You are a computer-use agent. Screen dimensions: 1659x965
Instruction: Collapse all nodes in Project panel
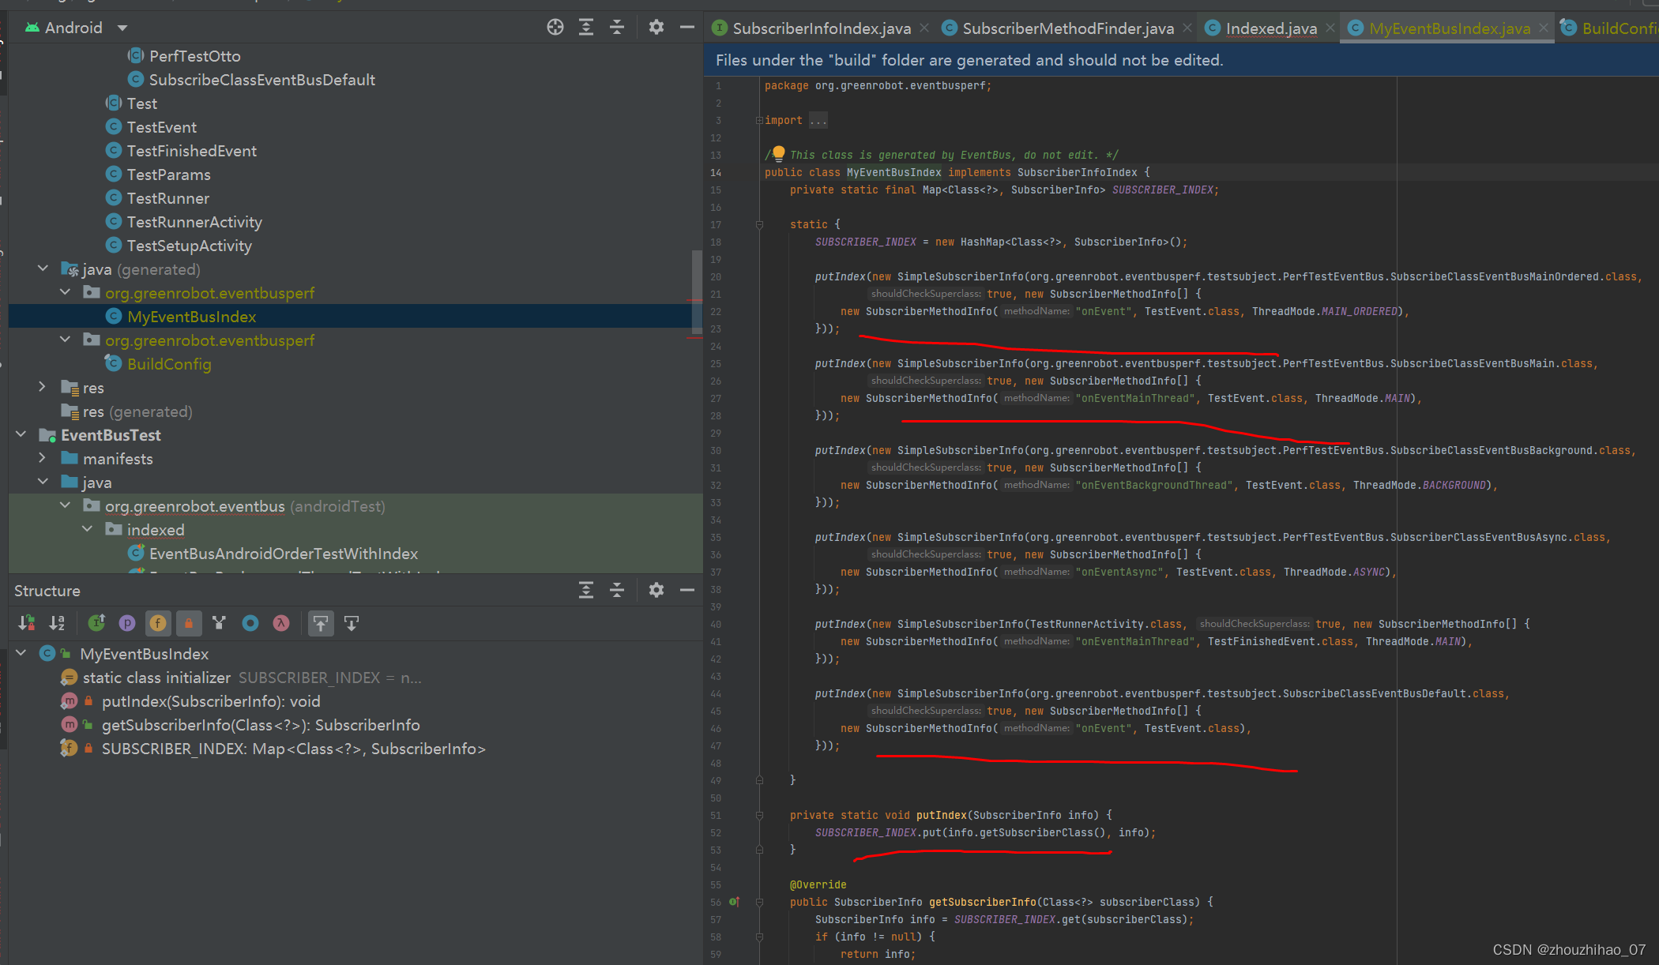[x=617, y=28]
